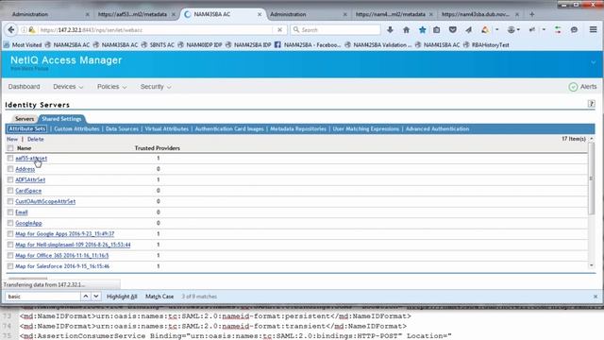The width and height of the screenshot is (604, 340).
Task: Click the Facebook bookmark icon for NAM42SBA
Action: tap(277, 44)
